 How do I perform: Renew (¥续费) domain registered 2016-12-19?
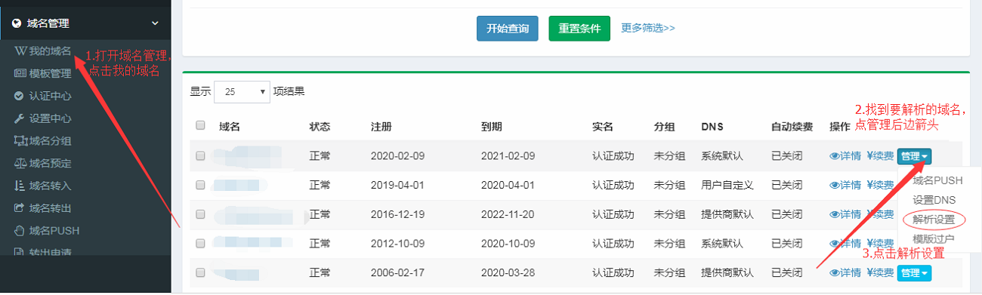coord(880,214)
